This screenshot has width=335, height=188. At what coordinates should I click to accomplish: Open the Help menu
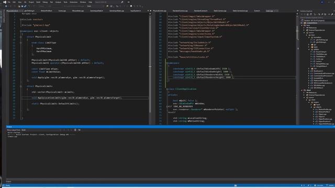[x=90, y=2]
